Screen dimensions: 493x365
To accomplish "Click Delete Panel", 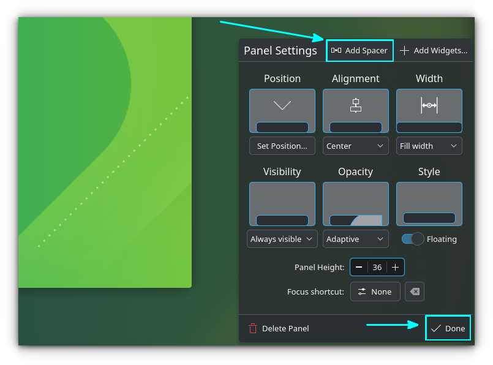I will pos(279,328).
